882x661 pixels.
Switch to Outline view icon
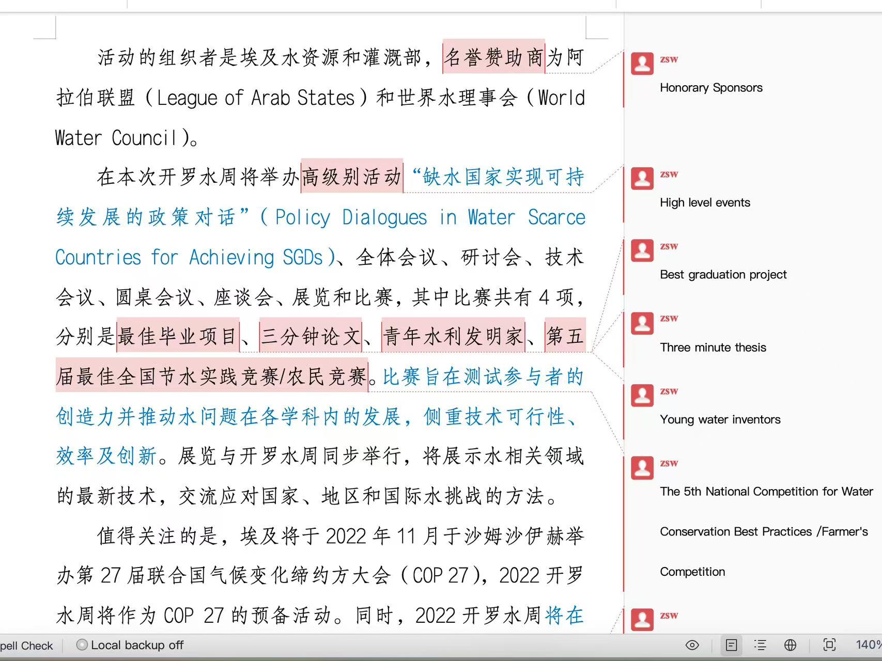coord(760,645)
